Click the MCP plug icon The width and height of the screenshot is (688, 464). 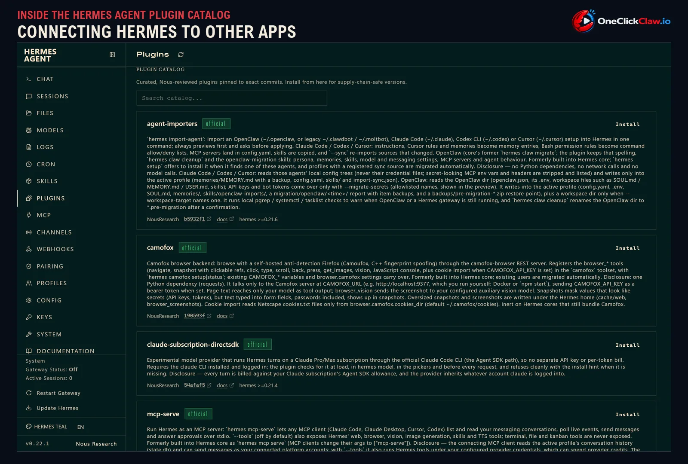coord(29,215)
